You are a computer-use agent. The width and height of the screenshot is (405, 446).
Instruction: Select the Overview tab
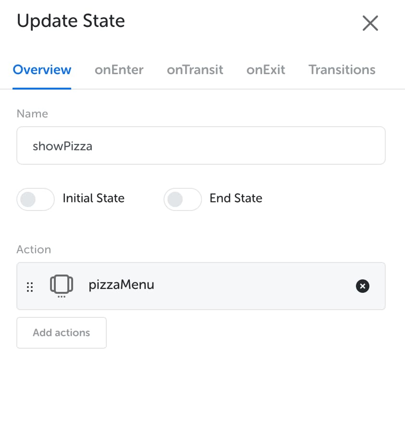pos(42,70)
